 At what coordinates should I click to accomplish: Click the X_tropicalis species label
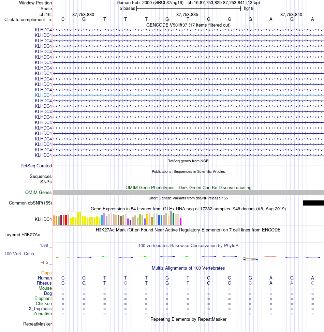point(40,308)
